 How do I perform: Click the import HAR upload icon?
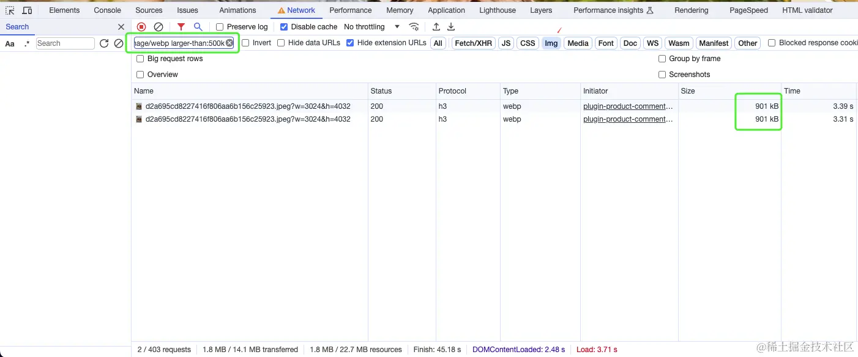[x=436, y=27]
